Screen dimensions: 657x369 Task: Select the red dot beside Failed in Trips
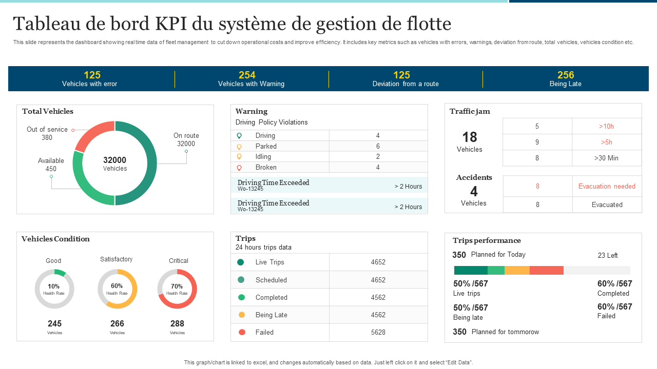point(242,332)
